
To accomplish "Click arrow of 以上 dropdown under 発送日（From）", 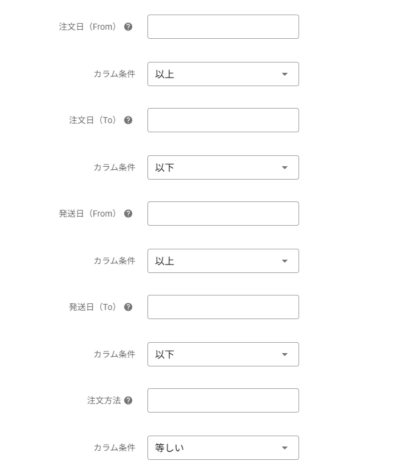I will pyautogui.click(x=285, y=261).
